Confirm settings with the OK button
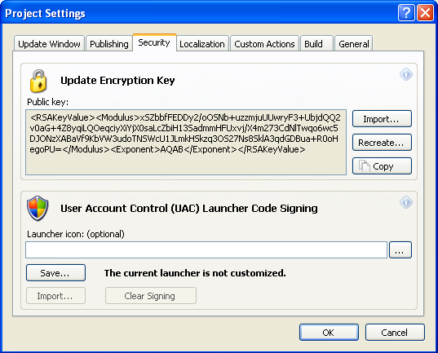 coord(329,333)
